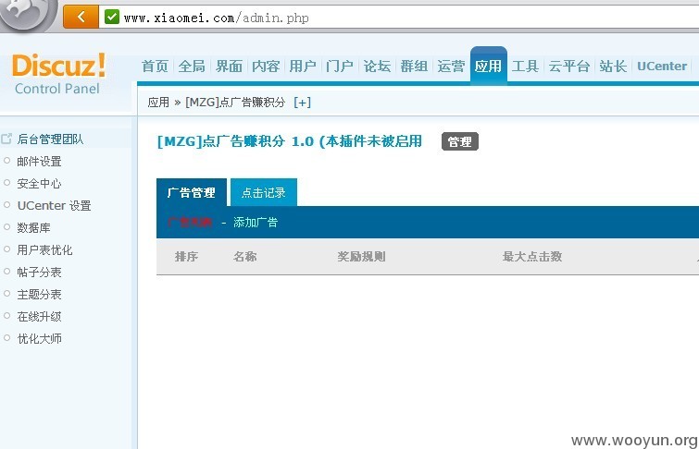
Task: Click the 奖励规则 column header
Action: 361,256
